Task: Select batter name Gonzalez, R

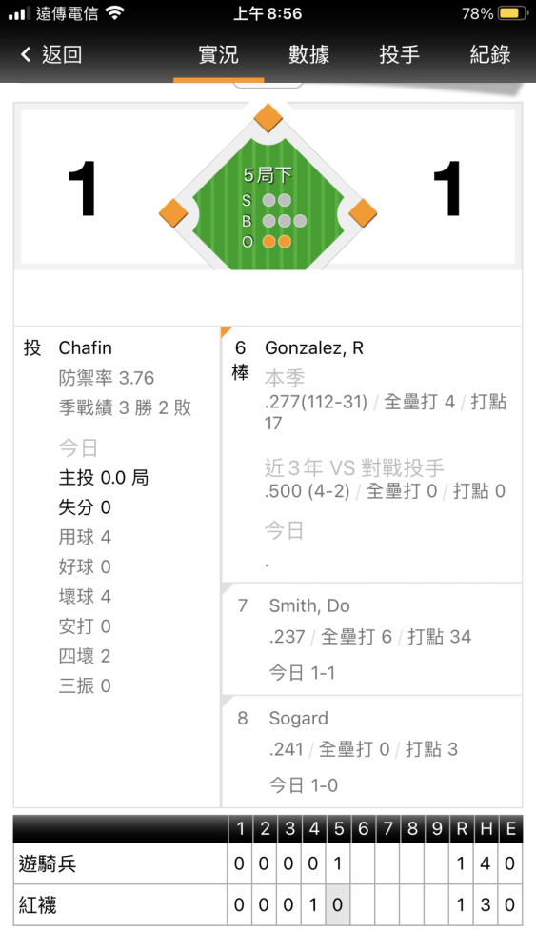Action: [x=314, y=347]
